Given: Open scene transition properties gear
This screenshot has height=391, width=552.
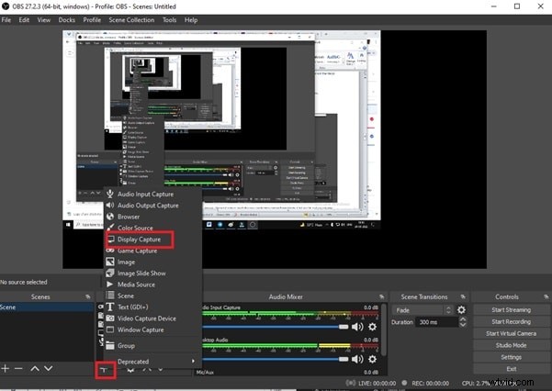Looking at the screenshot, I should (461, 310).
